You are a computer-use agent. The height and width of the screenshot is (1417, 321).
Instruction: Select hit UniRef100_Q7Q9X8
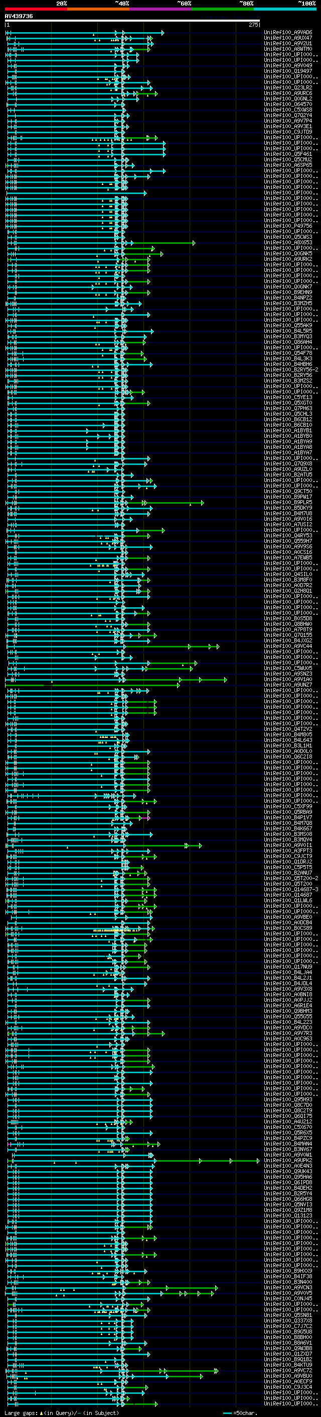[288, 464]
